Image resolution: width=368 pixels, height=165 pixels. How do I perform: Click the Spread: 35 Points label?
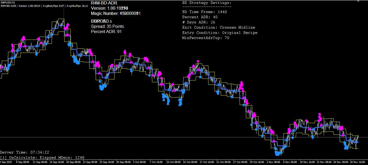click(x=107, y=26)
